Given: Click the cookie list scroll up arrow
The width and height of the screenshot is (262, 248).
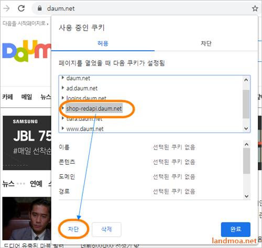Looking at the screenshot, I should 246,80.
